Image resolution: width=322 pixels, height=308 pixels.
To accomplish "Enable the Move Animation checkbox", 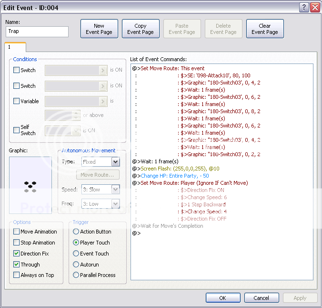I will 17,232.
